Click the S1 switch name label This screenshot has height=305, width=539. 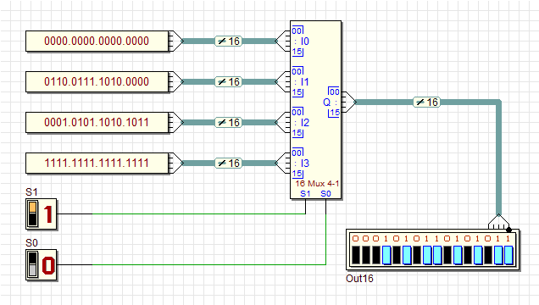(31, 192)
